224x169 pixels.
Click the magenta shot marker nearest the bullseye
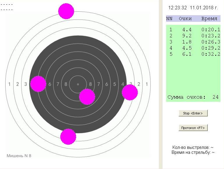(x=87, y=97)
